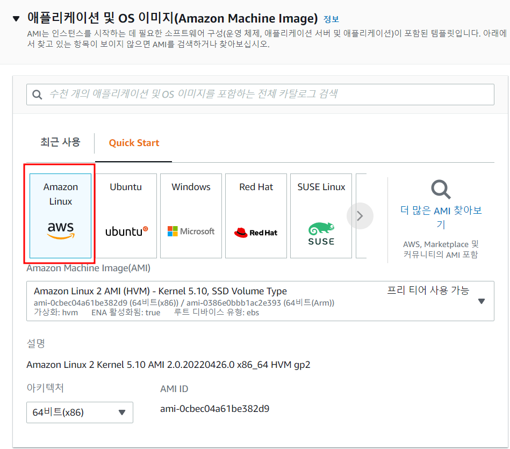Select the Amazon Linux aws logo tile
Screen dimensions: 510x449
(60, 215)
